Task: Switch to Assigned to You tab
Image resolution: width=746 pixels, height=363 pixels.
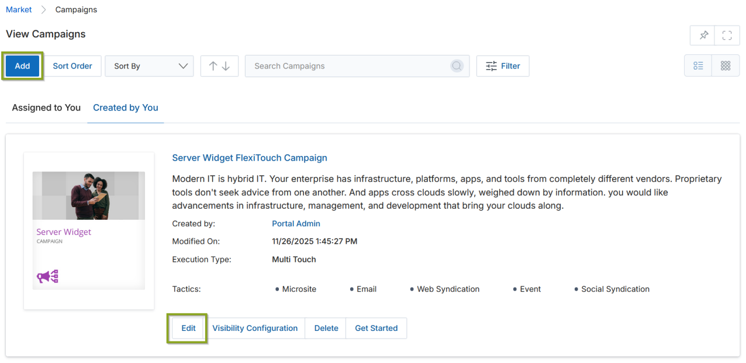Action: [x=46, y=108]
